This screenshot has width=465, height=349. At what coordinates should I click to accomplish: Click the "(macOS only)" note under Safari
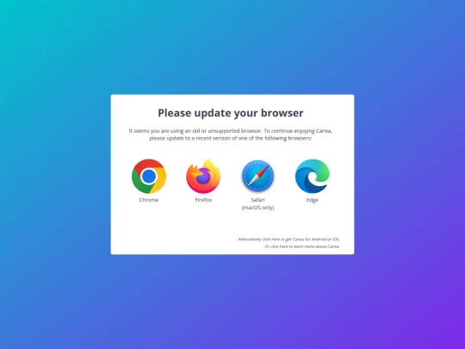click(257, 208)
